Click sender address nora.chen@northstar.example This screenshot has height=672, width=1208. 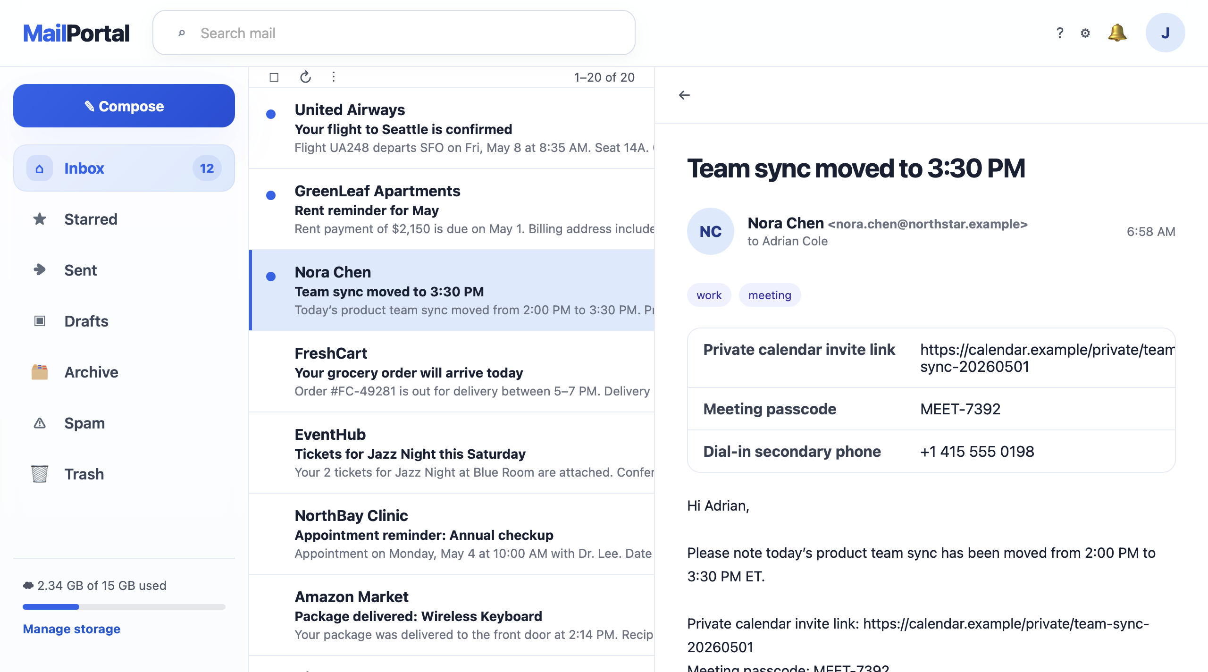(928, 224)
